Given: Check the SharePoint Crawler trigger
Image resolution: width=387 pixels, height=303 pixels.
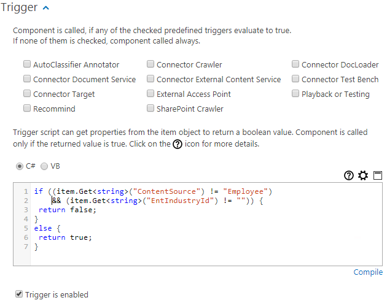Looking at the screenshot, I should click(x=150, y=109).
